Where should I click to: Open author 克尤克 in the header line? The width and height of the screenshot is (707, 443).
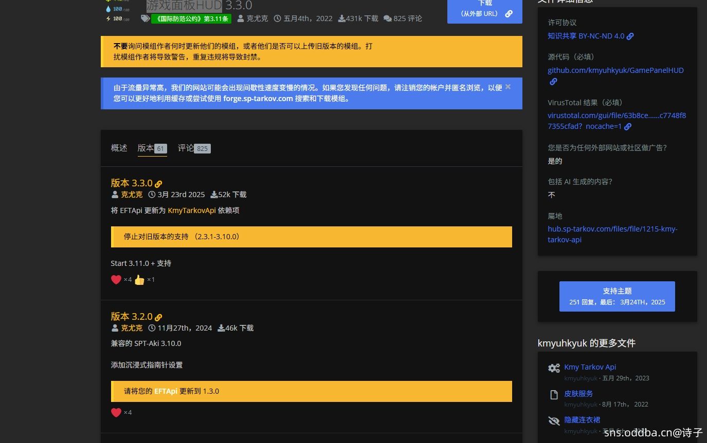[257, 18]
